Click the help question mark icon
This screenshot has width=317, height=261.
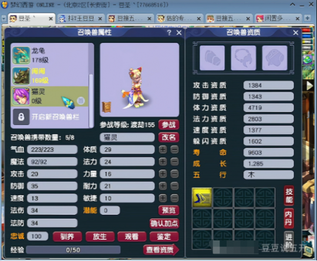169,32
